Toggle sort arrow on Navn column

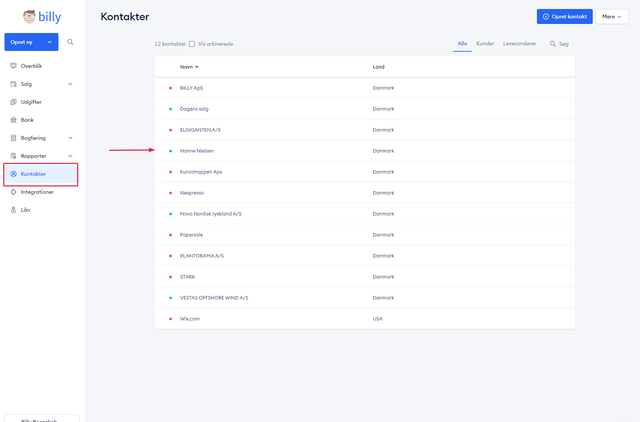click(x=197, y=67)
